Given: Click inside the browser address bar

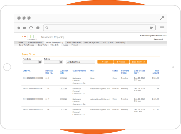Looking at the screenshot, I should coord(99,28).
